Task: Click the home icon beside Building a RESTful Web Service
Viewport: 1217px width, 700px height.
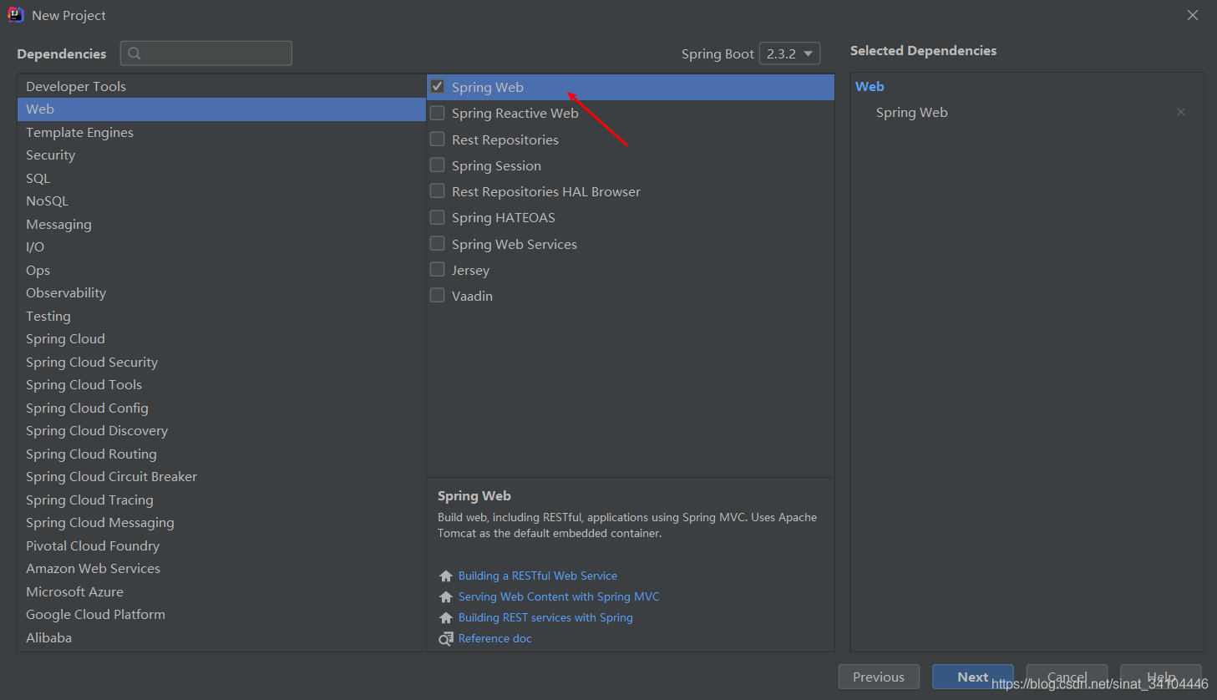Action: click(446, 576)
